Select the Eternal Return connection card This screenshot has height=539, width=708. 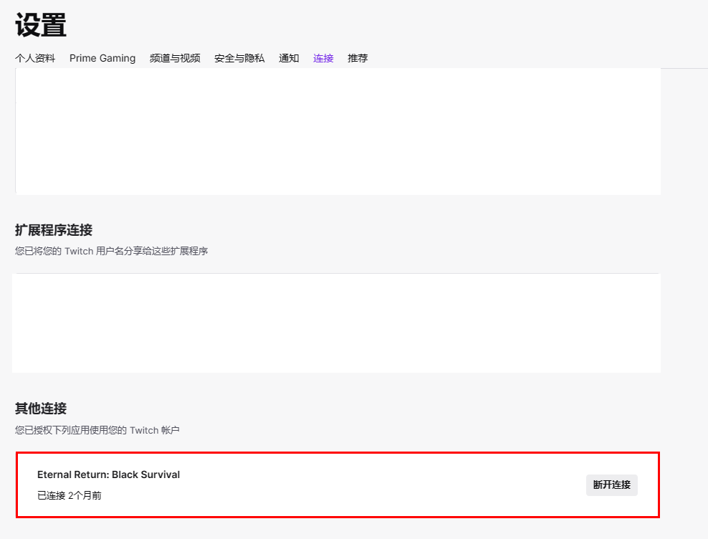pyautogui.click(x=337, y=485)
